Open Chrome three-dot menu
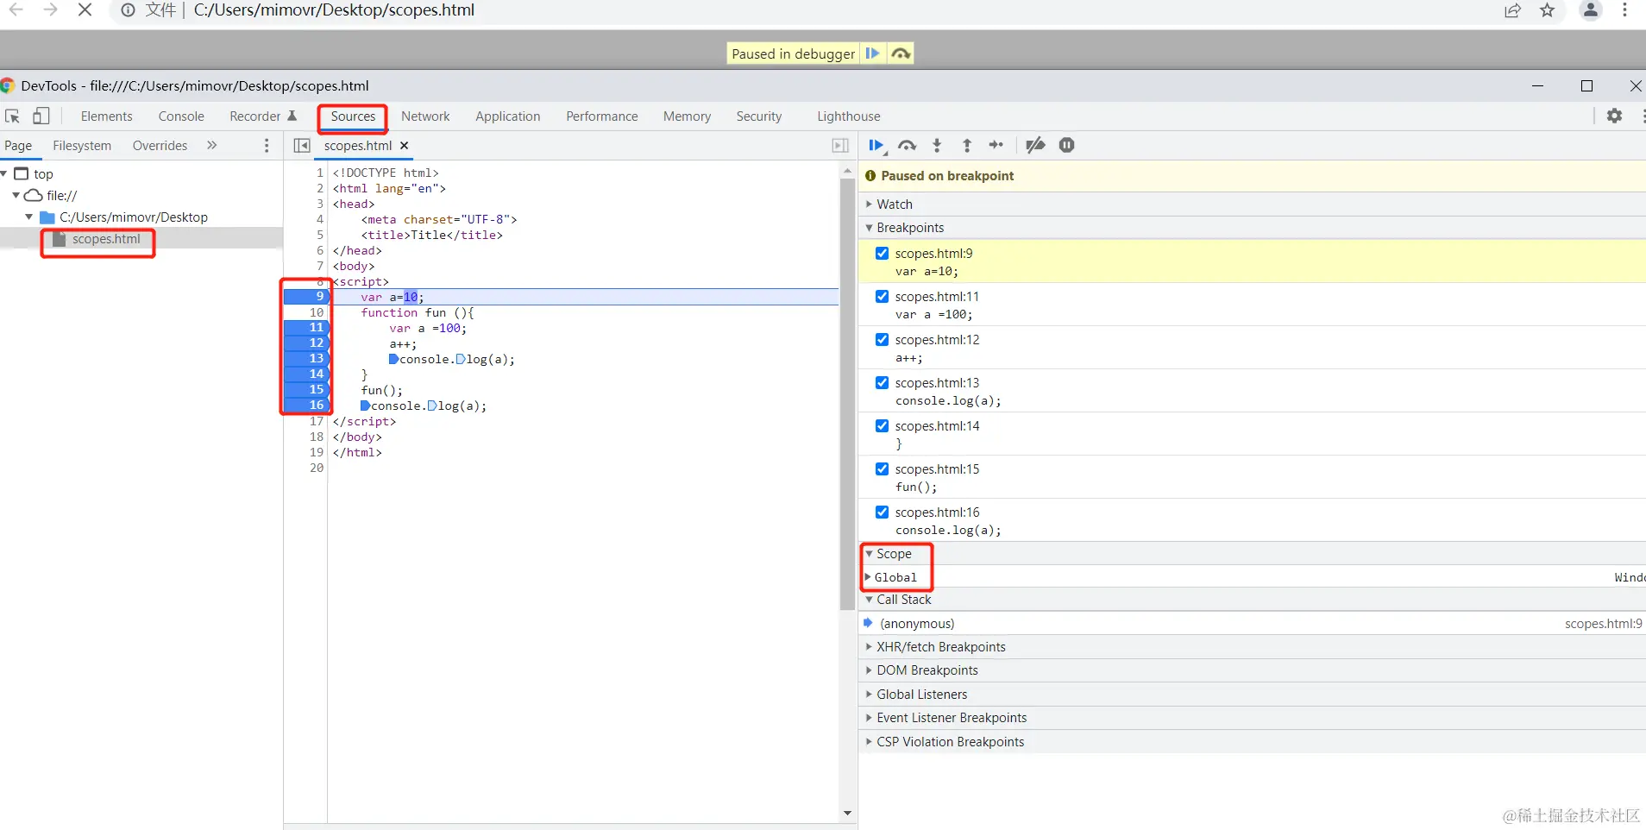Image resolution: width=1646 pixels, height=830 pixels. tap(1624, 10)
